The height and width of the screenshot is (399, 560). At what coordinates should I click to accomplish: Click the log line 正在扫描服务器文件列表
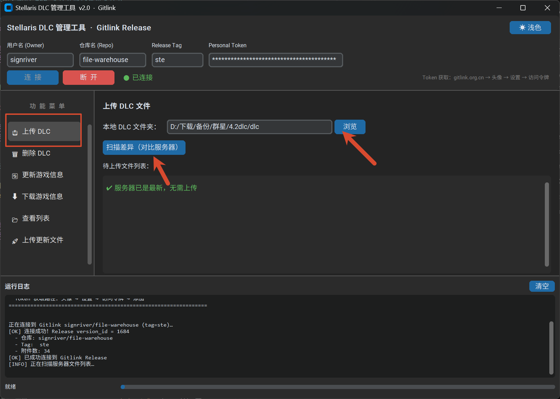pos(51,364)
